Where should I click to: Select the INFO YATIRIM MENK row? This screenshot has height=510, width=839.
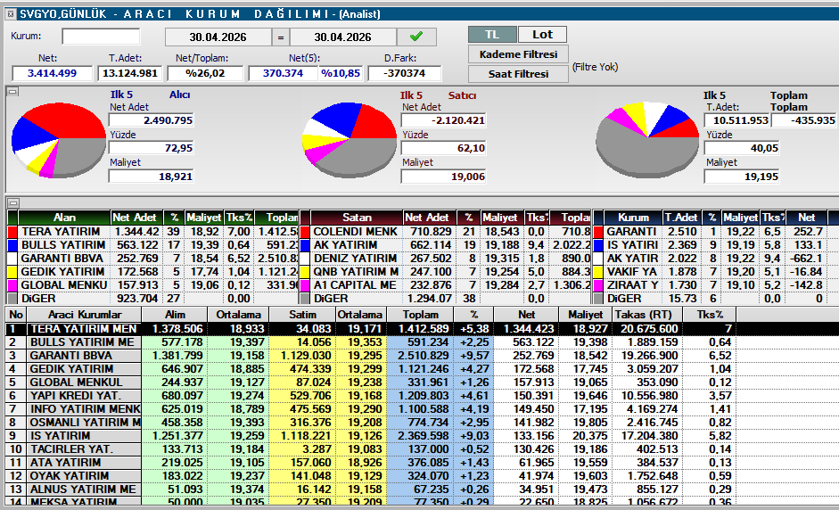coord(423,409)
